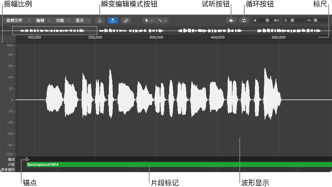This screenshot has height=187, width=332.
Task: Enable transient editing mode
Action: click(113, 20)
